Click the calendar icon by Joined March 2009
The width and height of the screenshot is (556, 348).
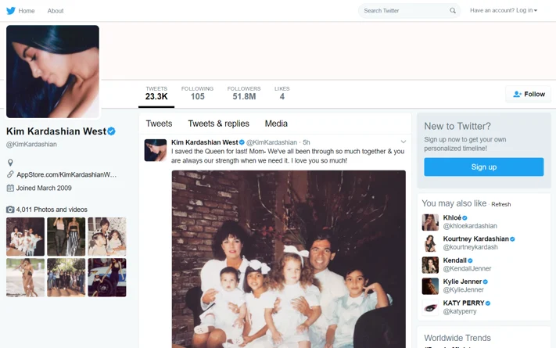click(x=10, y=188)
